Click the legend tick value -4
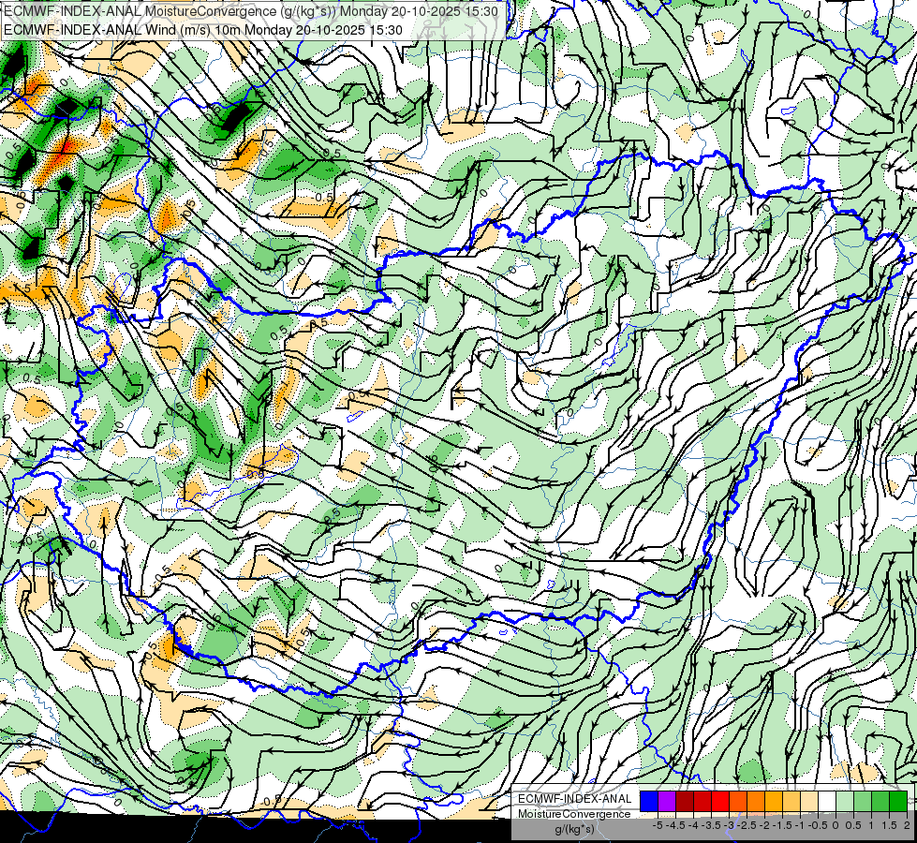917x843 pixels. [693, 825]
